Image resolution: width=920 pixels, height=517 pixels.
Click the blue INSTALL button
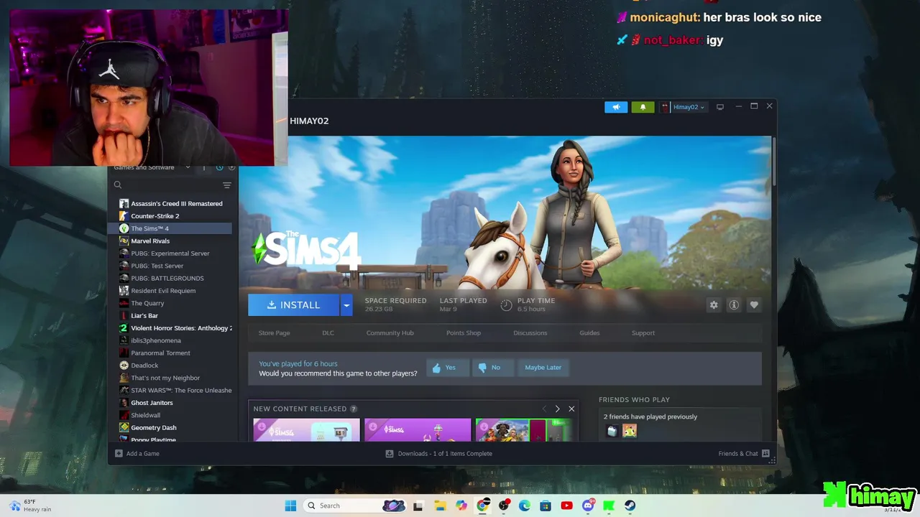click(294, 305)
